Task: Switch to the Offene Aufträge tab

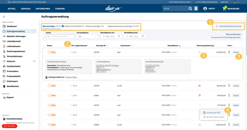Action: pyautogui.click(x=95, y=26)
